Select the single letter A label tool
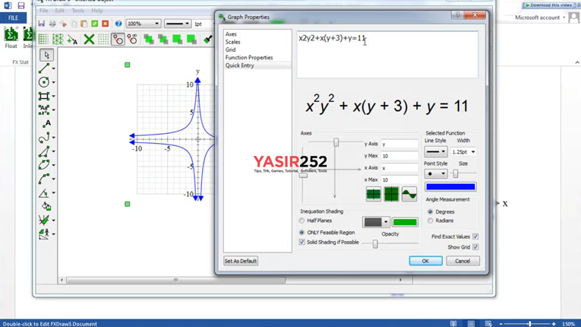Viewport: 581px width, 327px height. coord(46,124)
